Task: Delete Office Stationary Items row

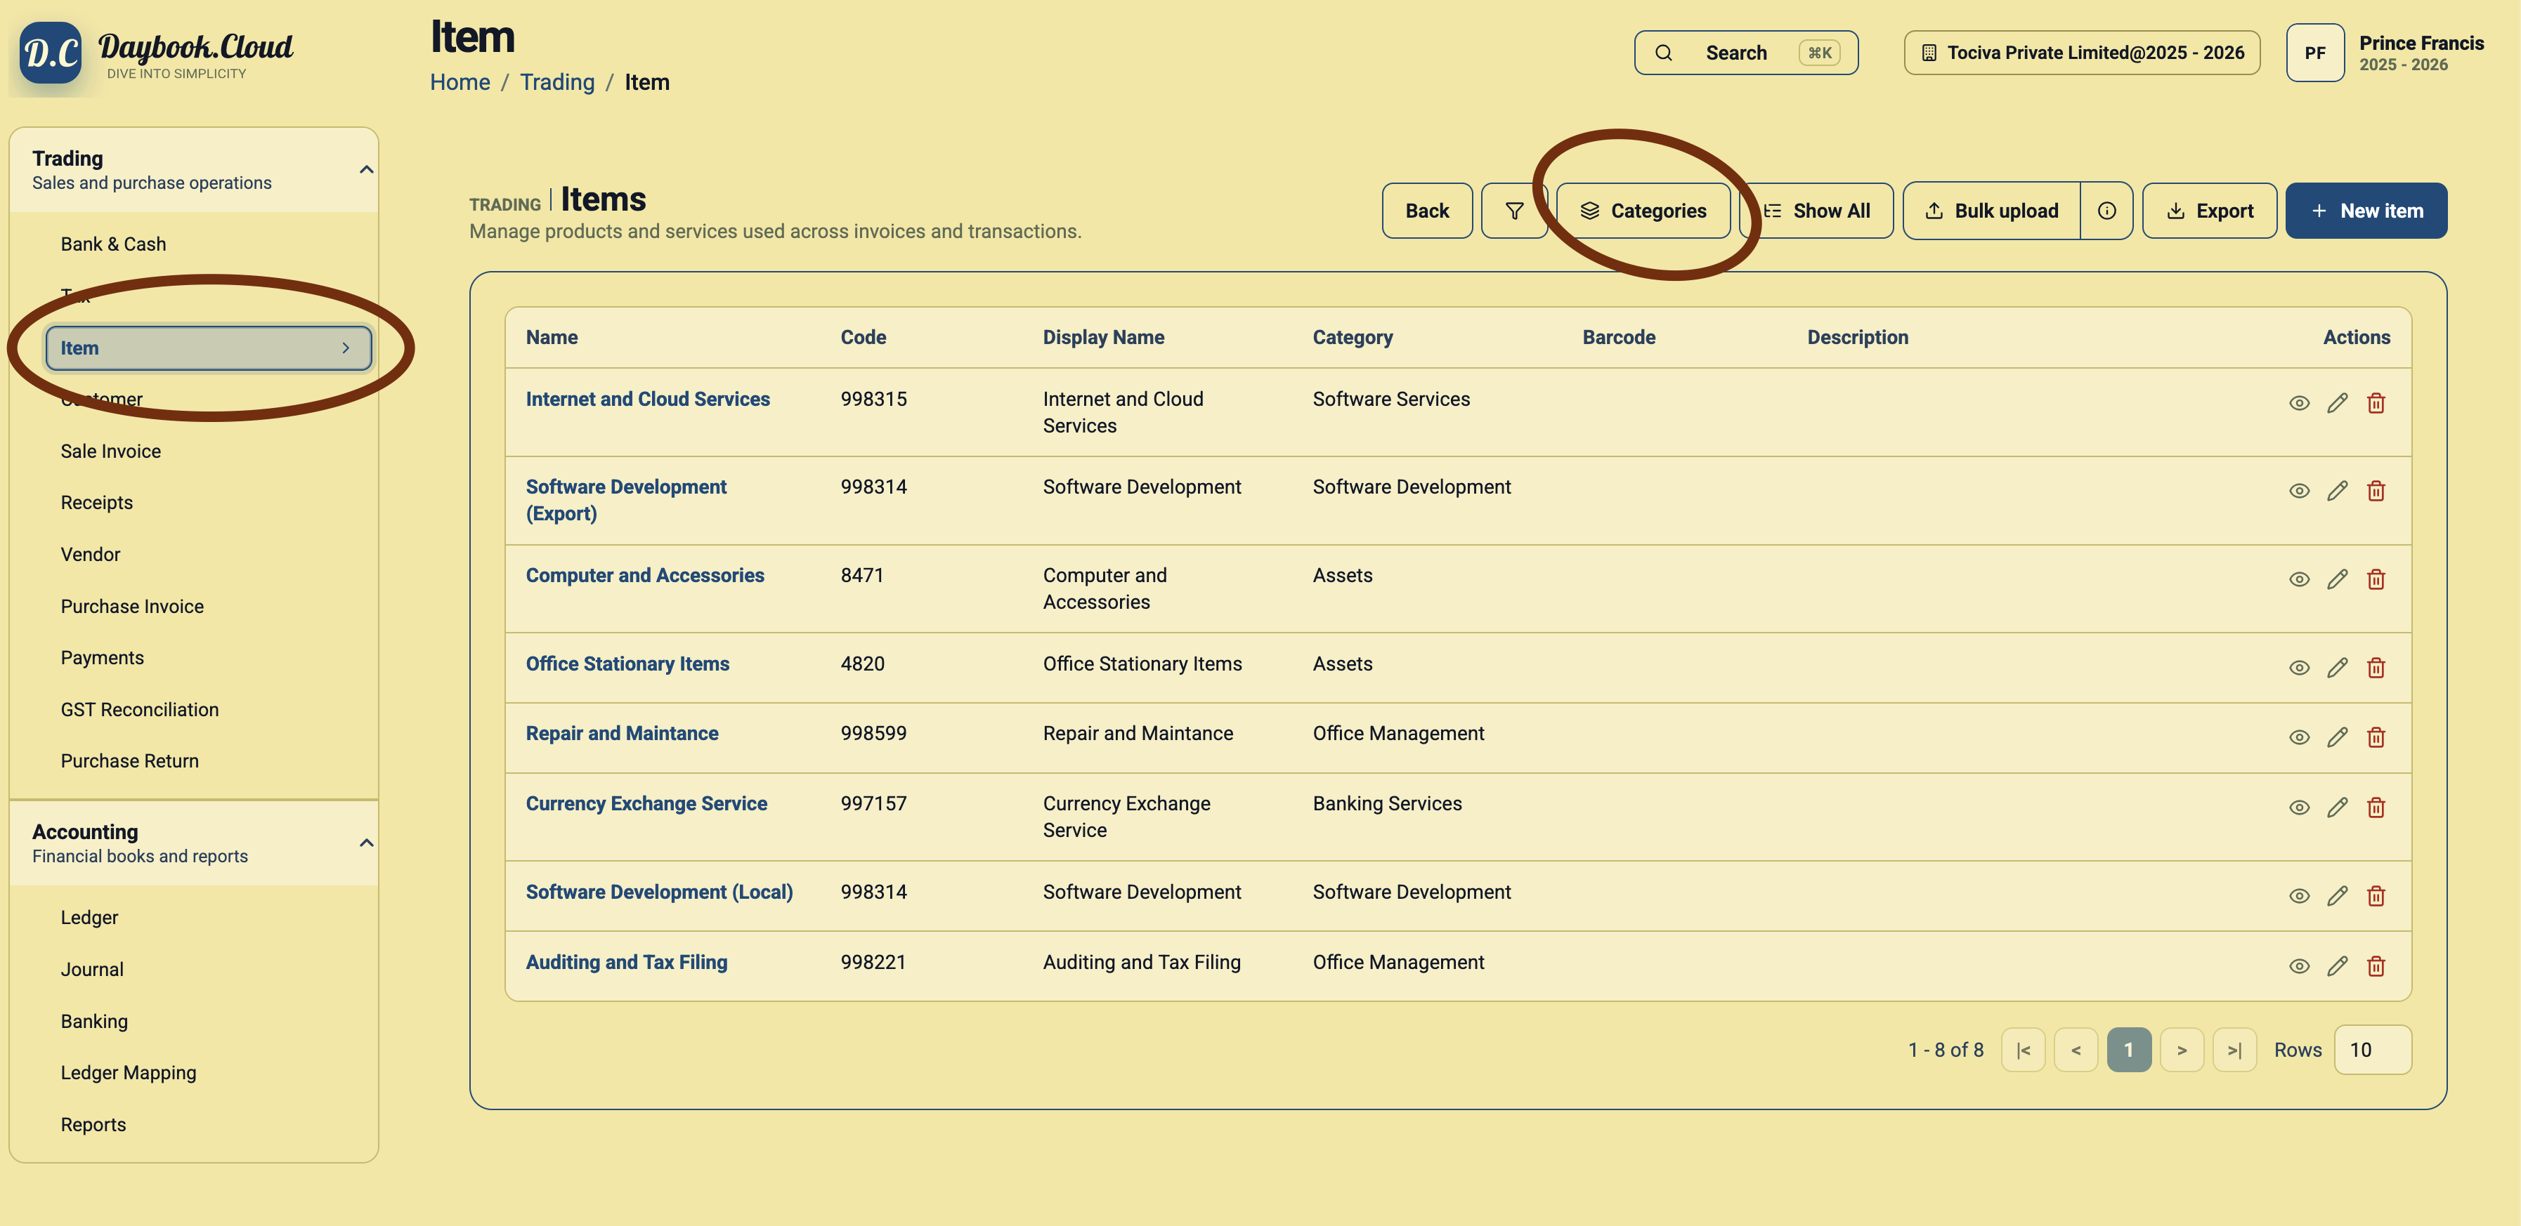Action: coord(2375,668)
